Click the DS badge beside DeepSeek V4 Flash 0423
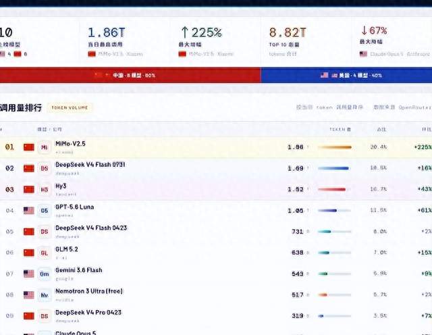The width and height of the screenshot is (432, 335). [44, 232]
